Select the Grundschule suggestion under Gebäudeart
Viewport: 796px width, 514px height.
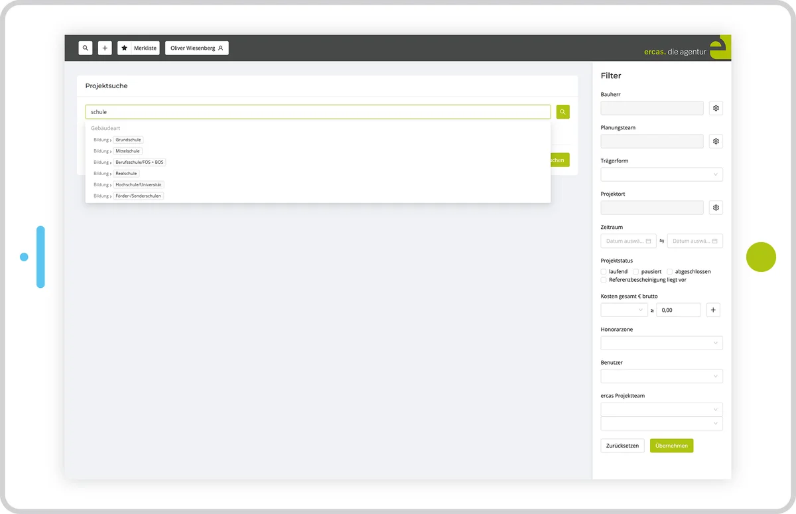pyautogui.click(x=128, y=139)
